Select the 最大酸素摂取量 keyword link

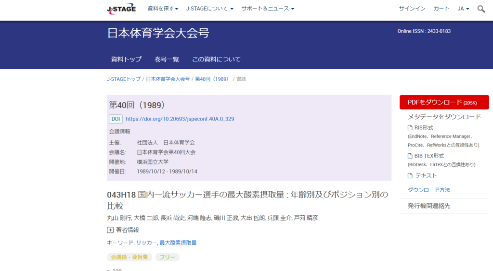(x=178, y=243)
